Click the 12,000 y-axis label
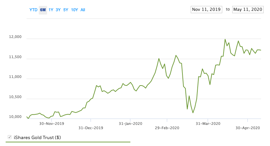 pos(15,37)
